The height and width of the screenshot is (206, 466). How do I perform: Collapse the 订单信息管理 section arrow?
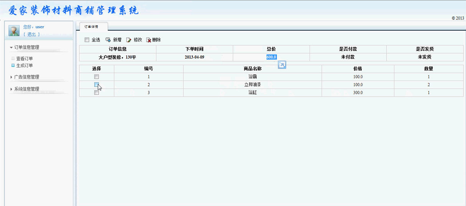pyautogui.click(x=11, y=48)
